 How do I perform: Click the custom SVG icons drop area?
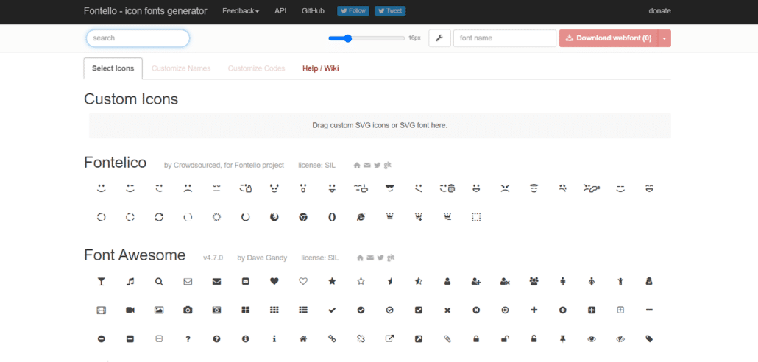coord(380,126)
